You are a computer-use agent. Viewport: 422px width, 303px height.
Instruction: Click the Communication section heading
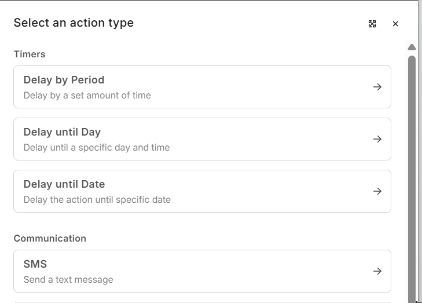[x=50, y=239]
